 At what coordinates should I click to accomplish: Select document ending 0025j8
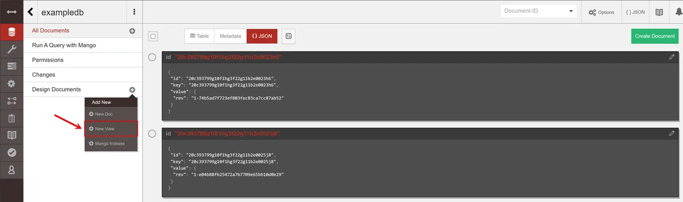tap(152, 133)
